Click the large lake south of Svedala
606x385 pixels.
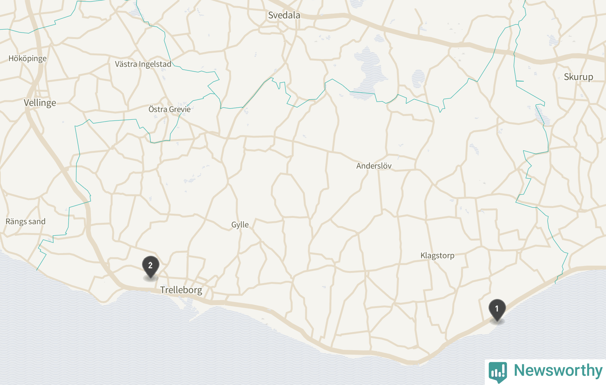pyautogui.click(x=367, y=72)
